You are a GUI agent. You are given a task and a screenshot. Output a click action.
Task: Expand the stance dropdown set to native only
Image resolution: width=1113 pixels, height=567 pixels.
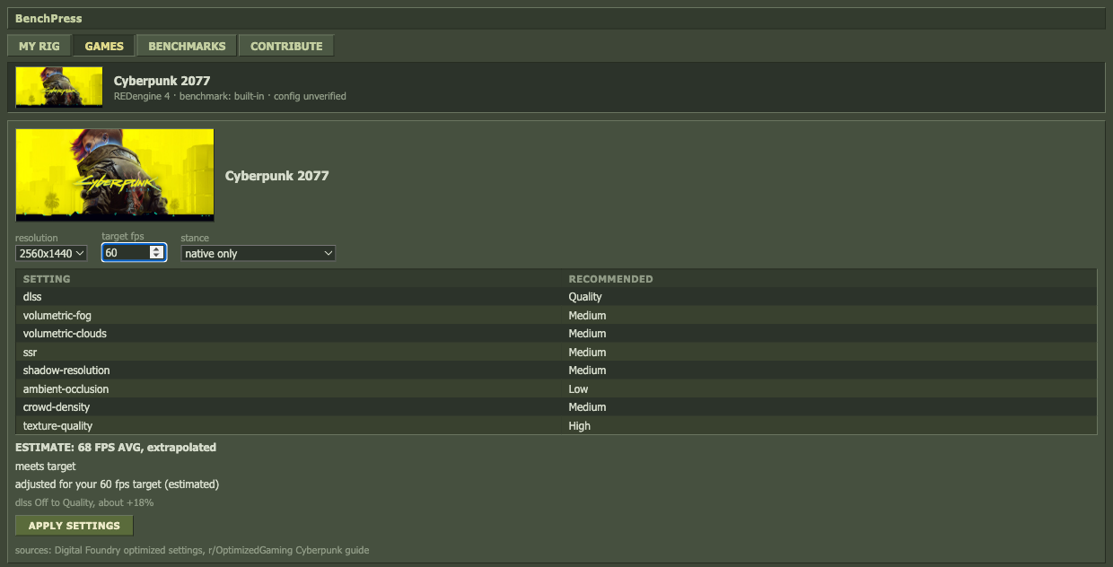coord(259,253)
